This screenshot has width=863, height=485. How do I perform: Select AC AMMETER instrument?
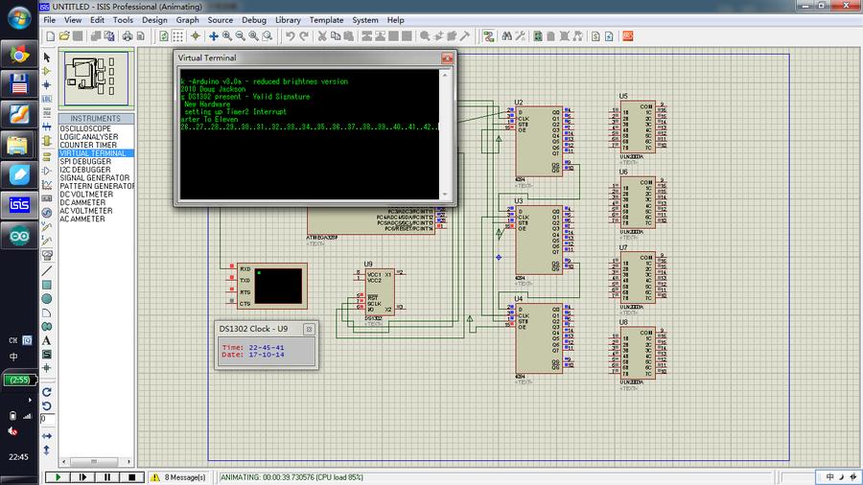(x=82, y=219)
